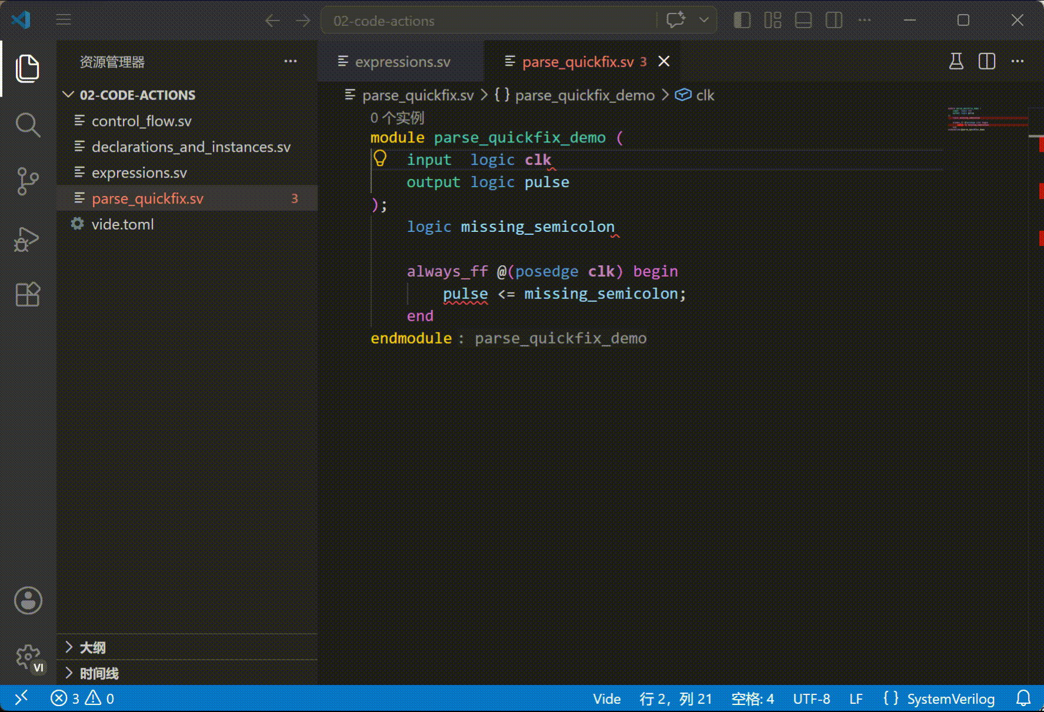1044x712 pixels.
Task: Toggle the bottom panel
Action: (x=803, y=20)
